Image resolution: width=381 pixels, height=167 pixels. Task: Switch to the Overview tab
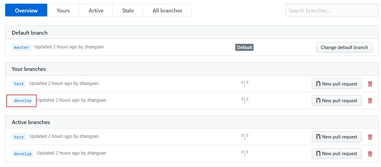tap(26, 10)
